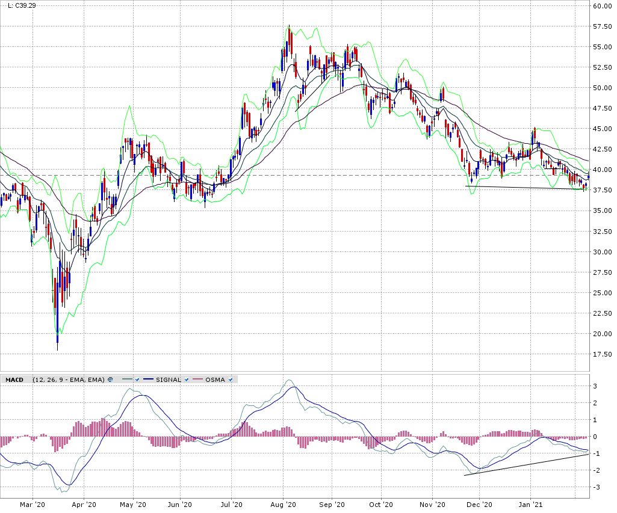Open the MACD settings globe icon
This screenshot has width=617, height=513.
(x=110, y=379)
